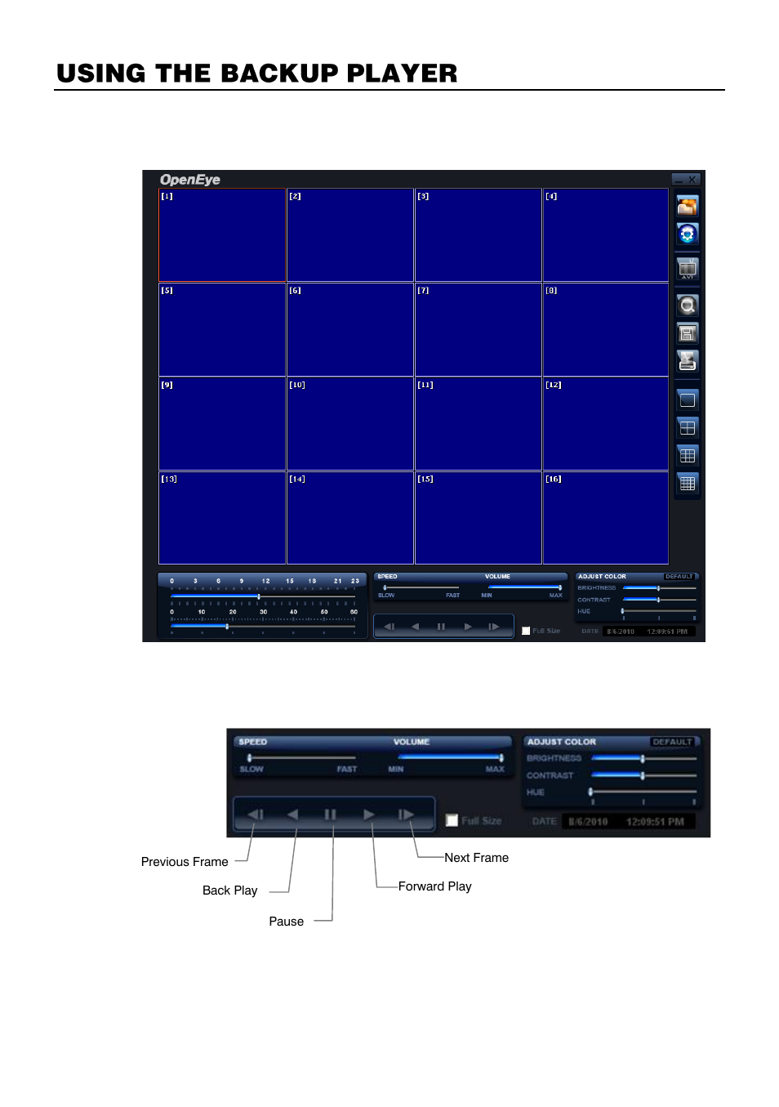Click Forward Play button in enlarged control detail
779x1107 pixels.
[369, 815]
